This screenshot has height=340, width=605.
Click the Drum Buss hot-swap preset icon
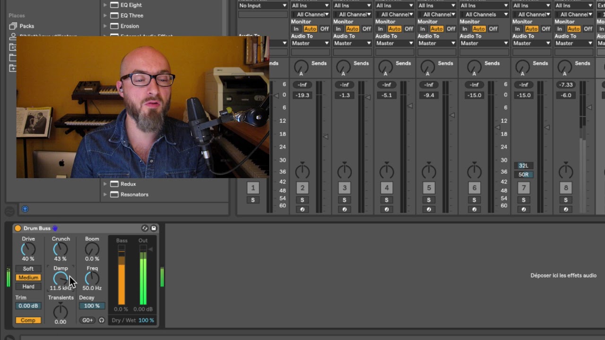145,228
